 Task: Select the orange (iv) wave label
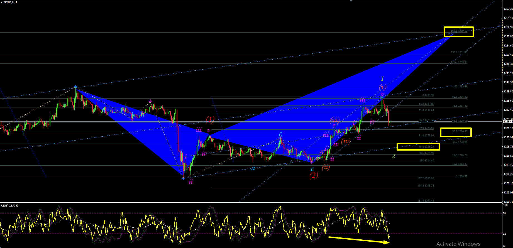[346, 141]
